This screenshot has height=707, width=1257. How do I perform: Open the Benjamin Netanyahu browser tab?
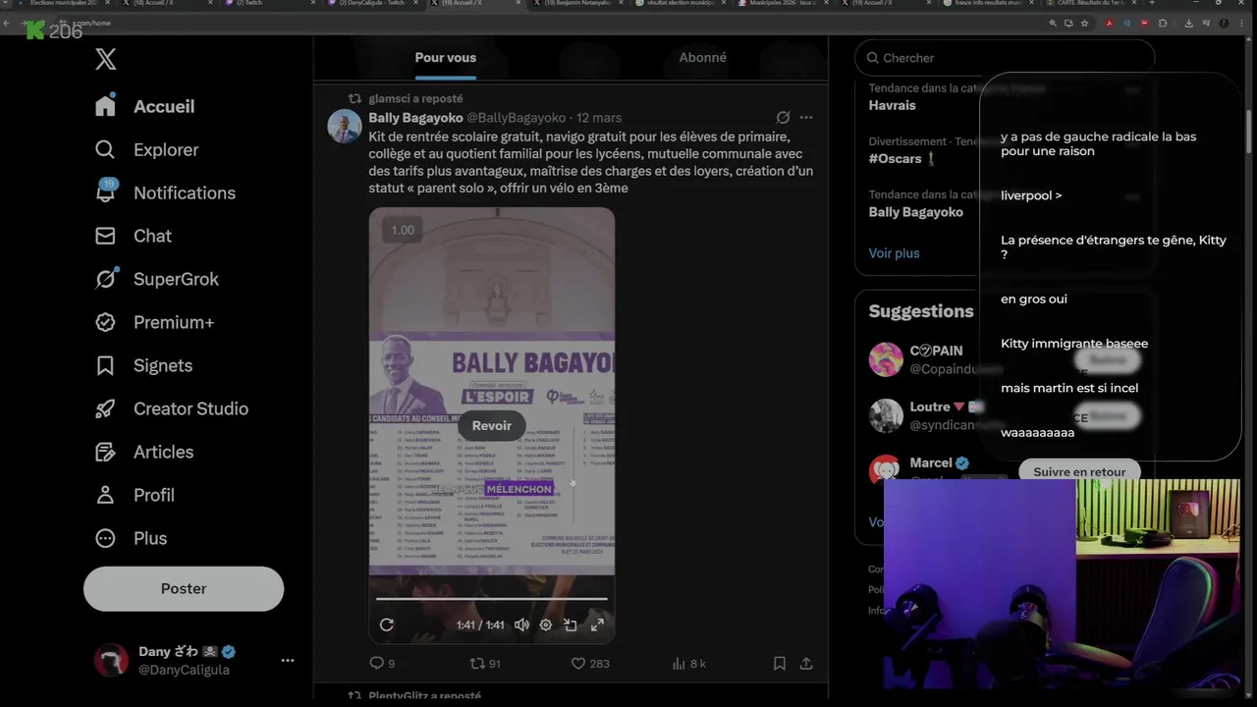point(575,4)
